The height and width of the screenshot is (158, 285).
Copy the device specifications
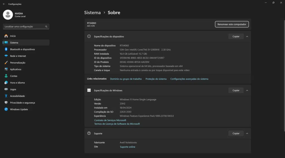pyautogui.click(x=236, y=36)
